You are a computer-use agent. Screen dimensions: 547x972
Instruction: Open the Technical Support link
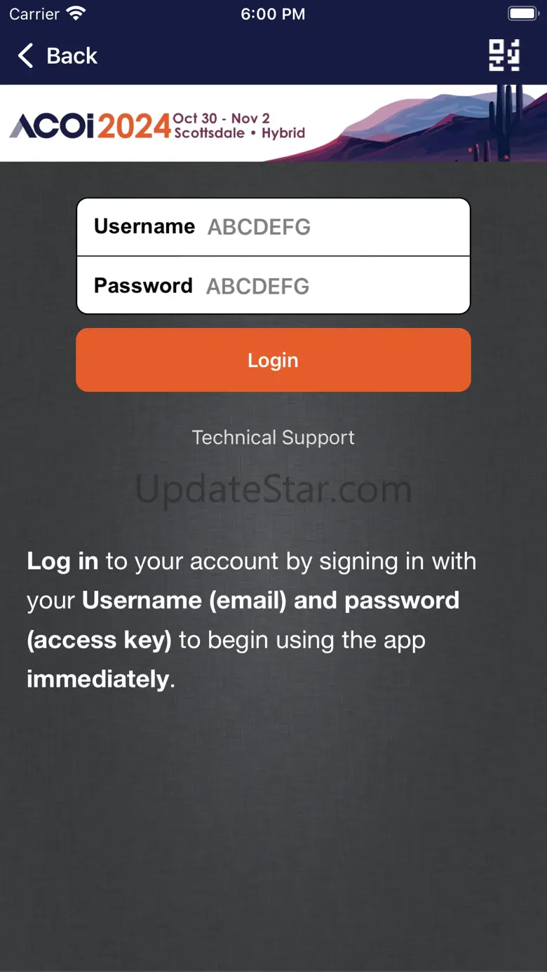point(273,437)
